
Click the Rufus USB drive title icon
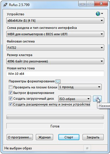[5, 5]
